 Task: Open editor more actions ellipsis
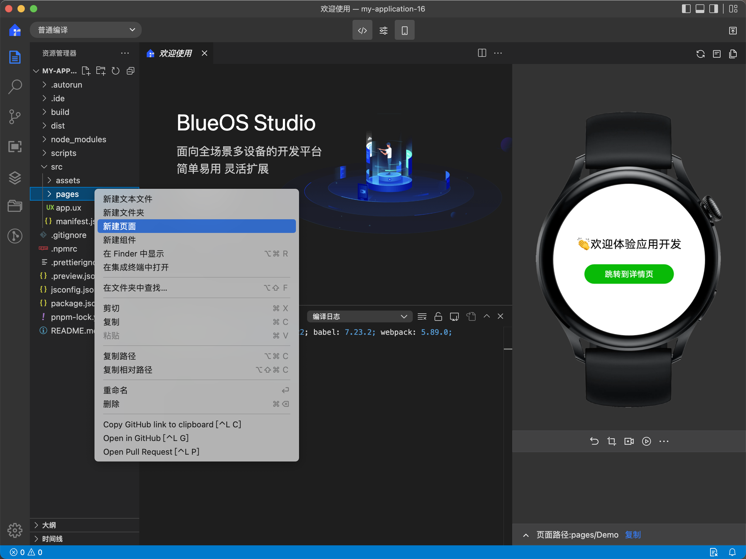(x=498, y=53)
